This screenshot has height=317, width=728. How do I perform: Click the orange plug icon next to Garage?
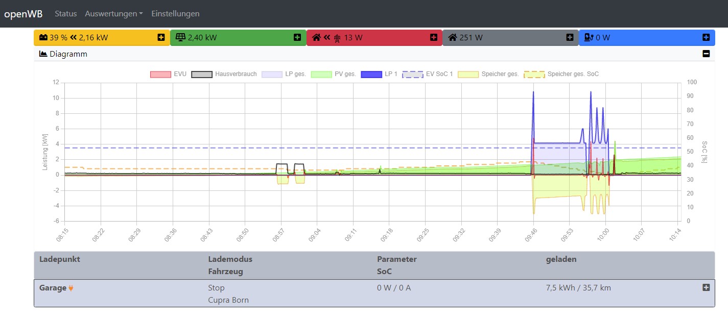tap(71, 288)
